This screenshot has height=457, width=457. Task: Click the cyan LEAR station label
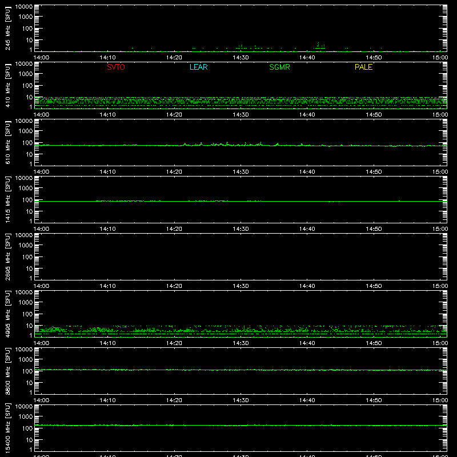coord(198,67)
